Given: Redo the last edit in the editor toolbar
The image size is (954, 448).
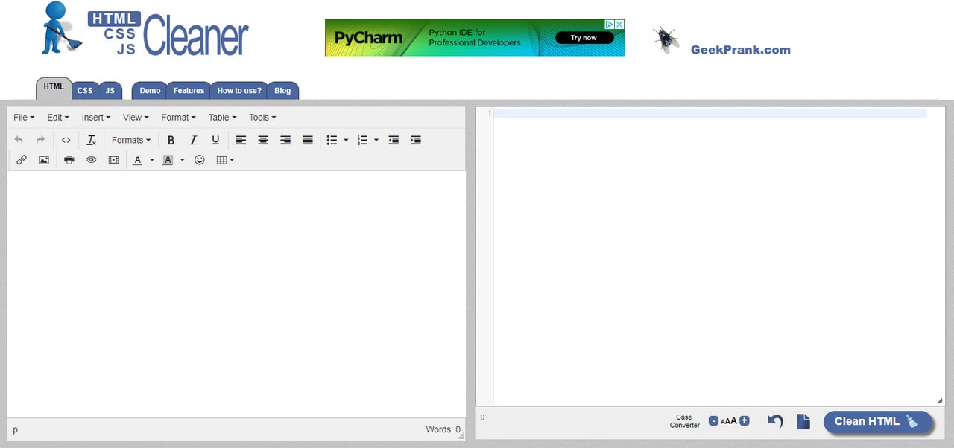Looking at the screenshot, I should pos(41,140).
